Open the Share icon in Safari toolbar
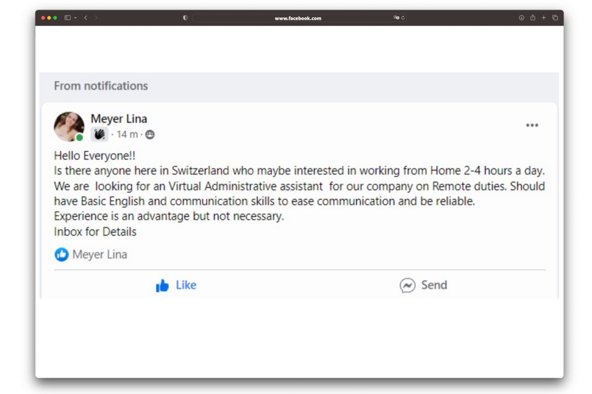The width and height of the screenshot is (592, 394). point(533,18)
